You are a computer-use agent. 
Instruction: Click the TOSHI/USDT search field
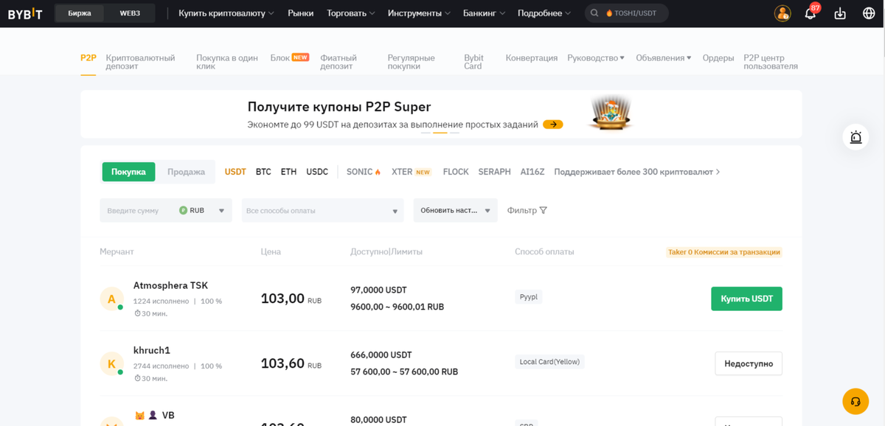tap(627, 13)
